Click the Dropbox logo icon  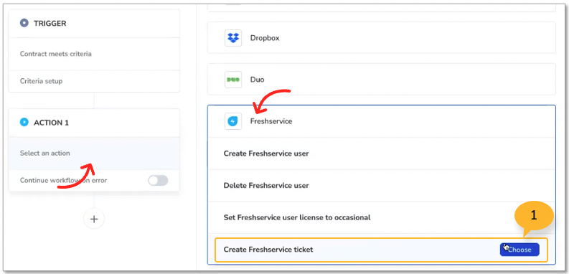click(233, 38)
